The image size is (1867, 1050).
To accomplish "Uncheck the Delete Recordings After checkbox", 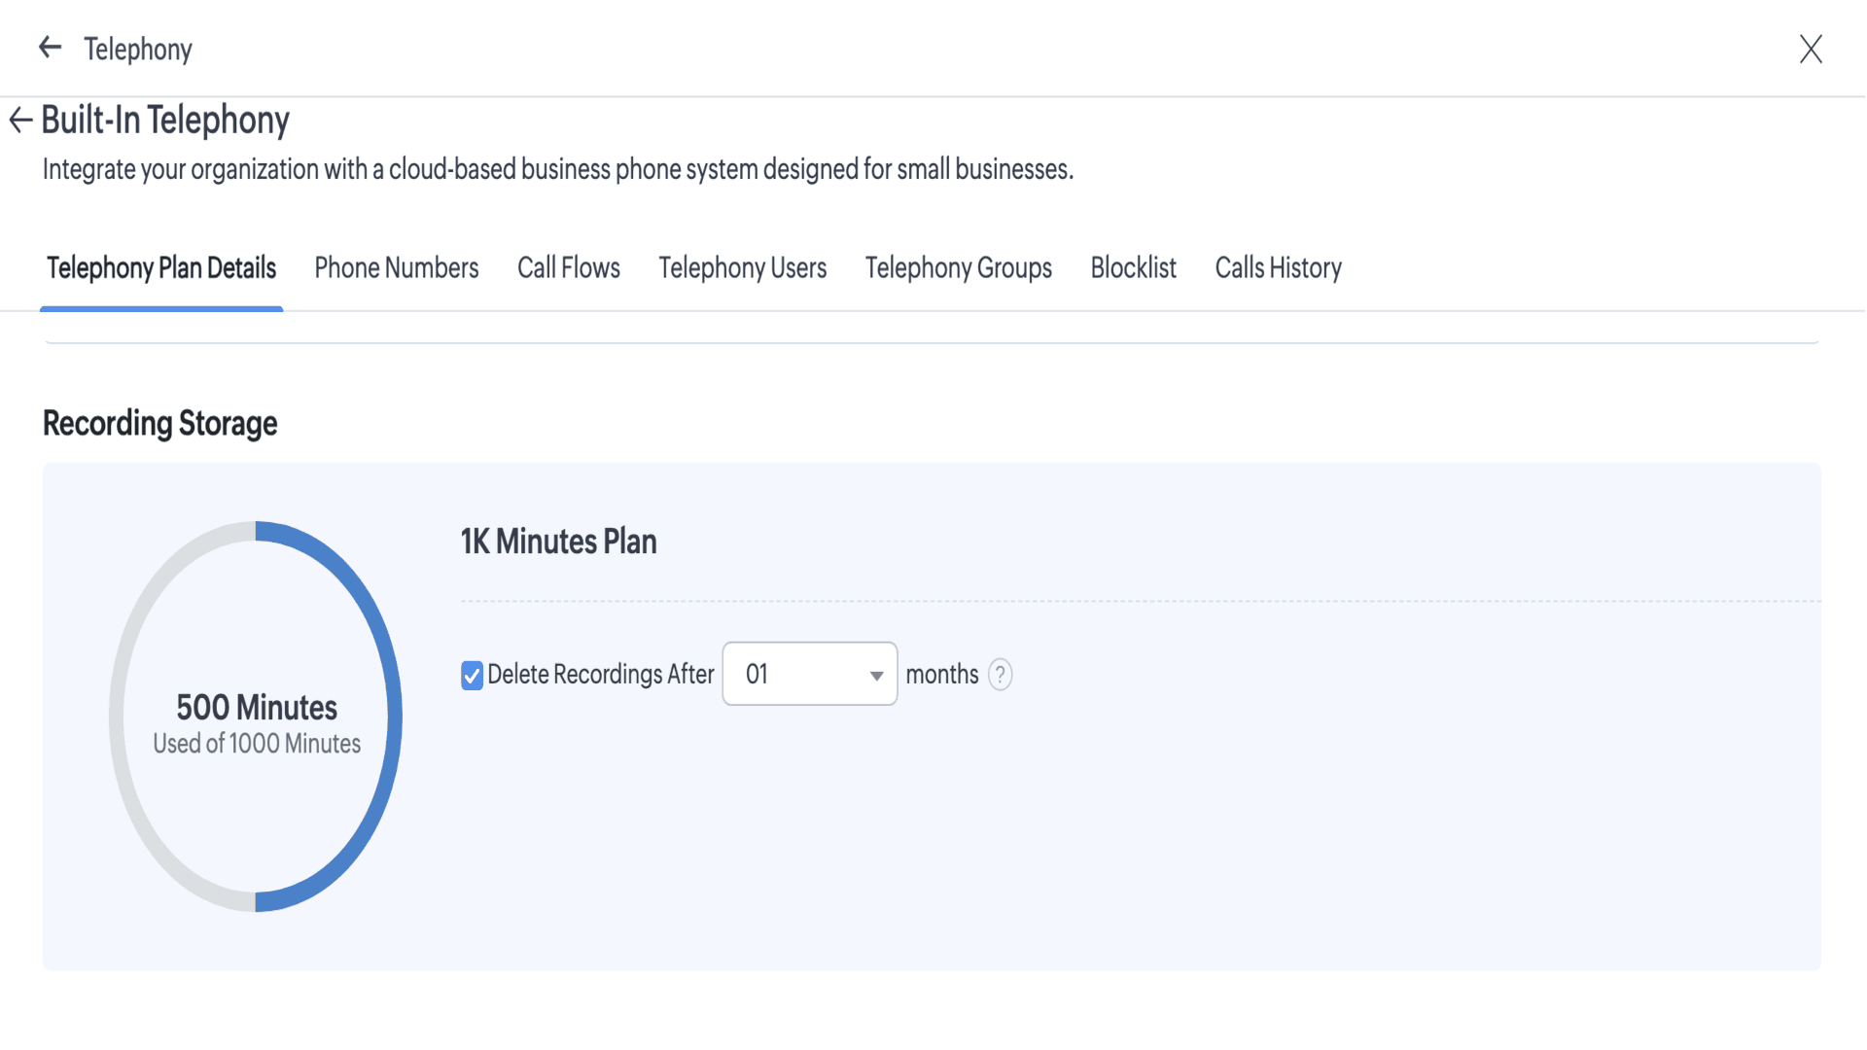I will pyautogui.click(x=472, y=676).
